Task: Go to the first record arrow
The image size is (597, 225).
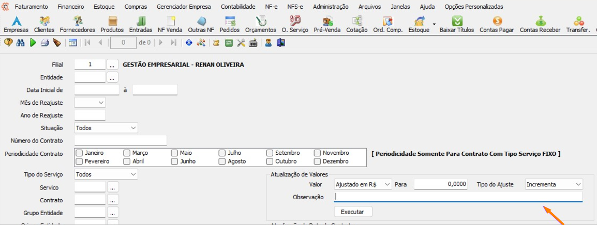Action: [87, 43]
